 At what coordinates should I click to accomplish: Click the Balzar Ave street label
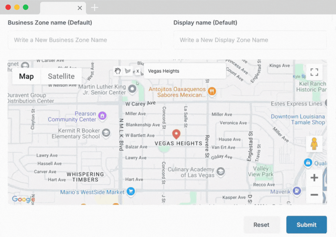pyautogui.click(x=136, y=147)
